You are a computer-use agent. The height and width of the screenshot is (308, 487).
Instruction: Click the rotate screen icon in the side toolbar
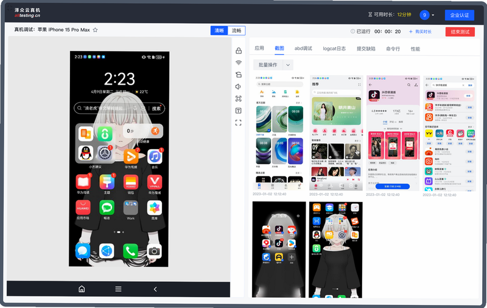(239, 74)
